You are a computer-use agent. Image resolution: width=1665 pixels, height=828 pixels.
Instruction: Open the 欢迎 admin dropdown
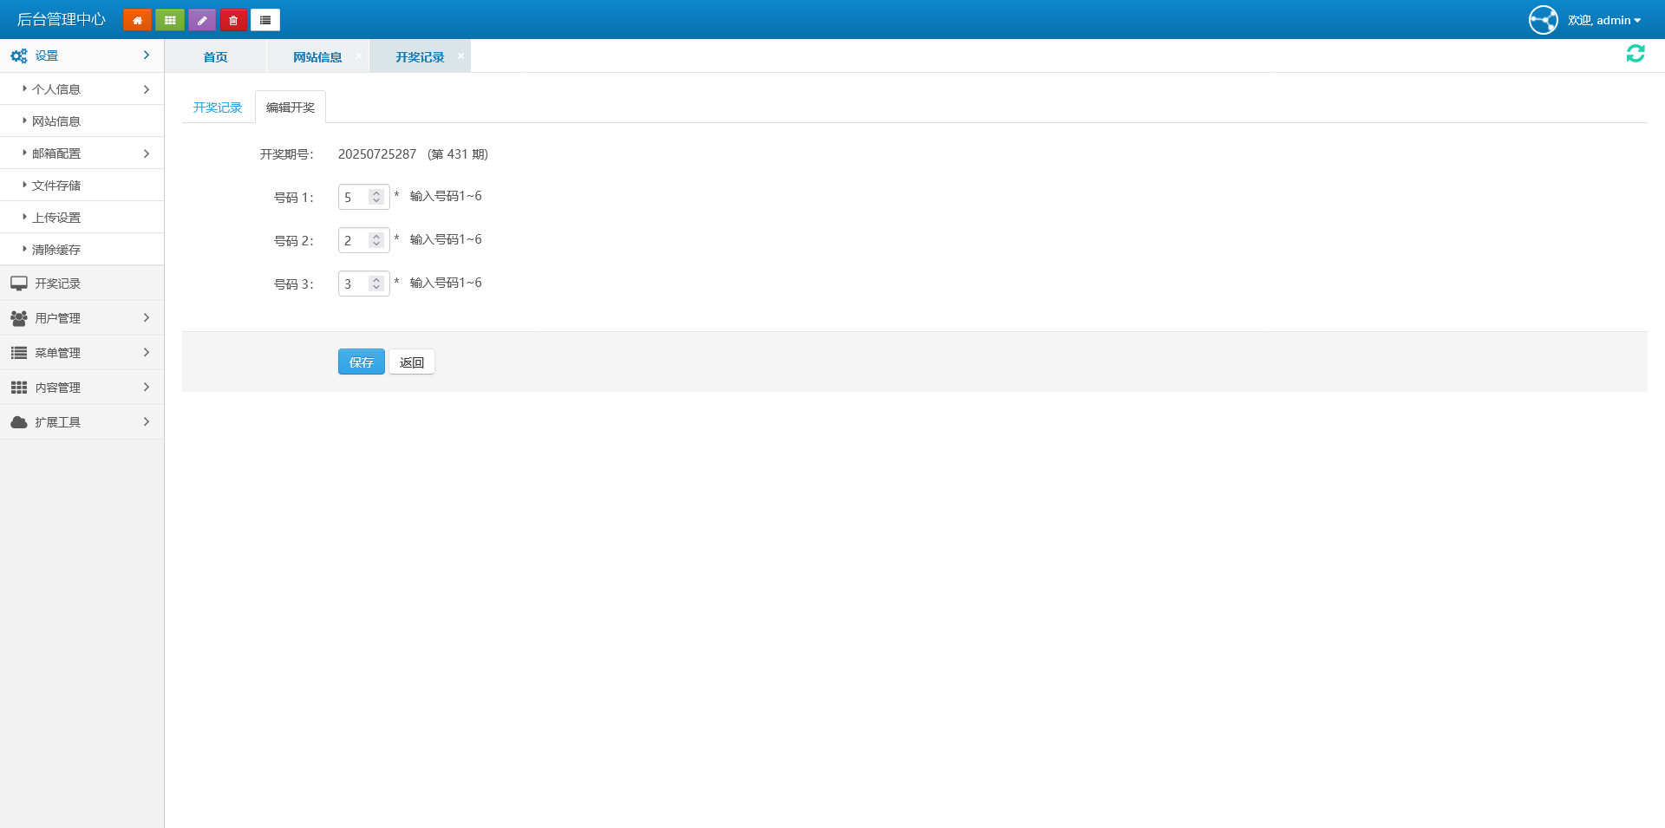pyautogui.click(x=1604, y=20)
